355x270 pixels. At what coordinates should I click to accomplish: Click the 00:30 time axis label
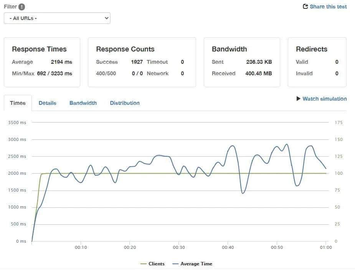pyautogui.click(x=179, y=247)
